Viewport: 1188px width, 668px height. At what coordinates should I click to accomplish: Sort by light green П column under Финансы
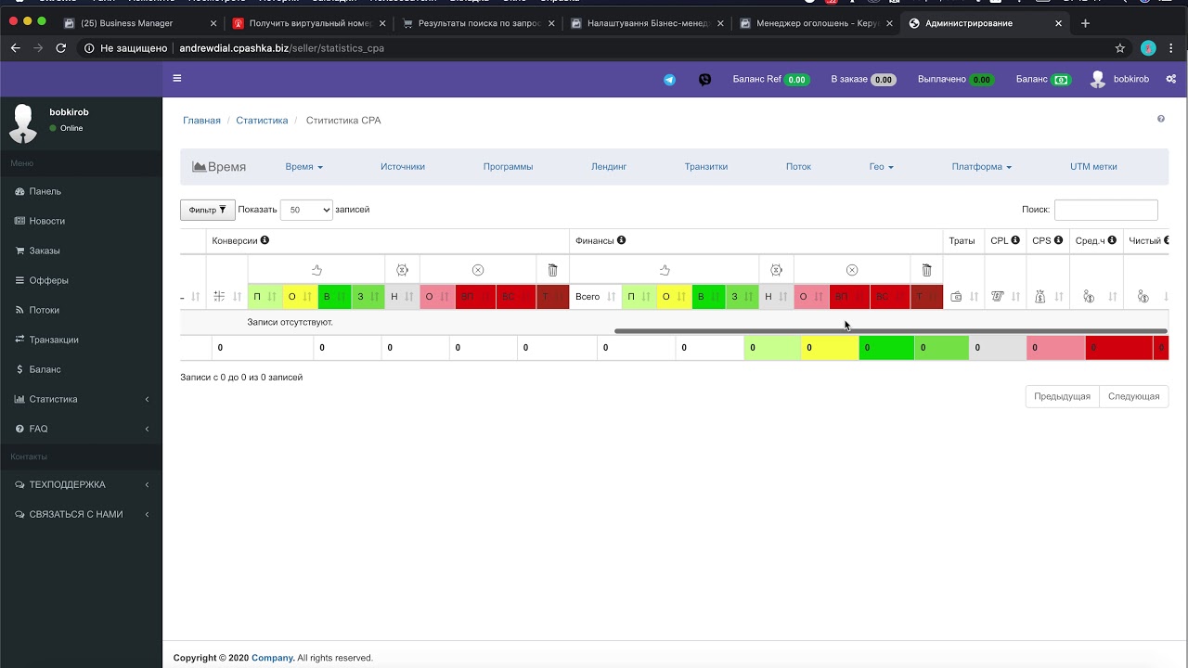point(639,297)
